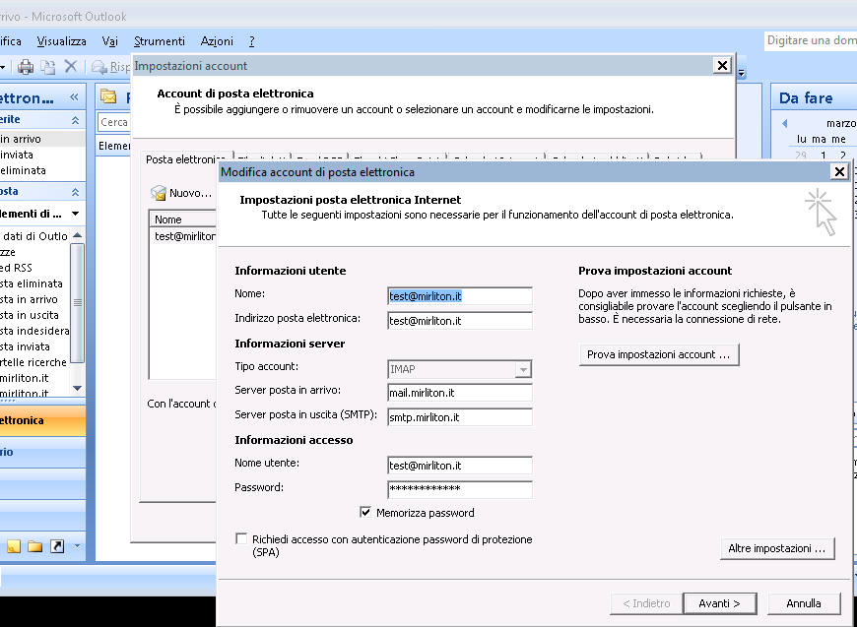
Task: Select File dati di Outlook entry
Action: point(35,236)
